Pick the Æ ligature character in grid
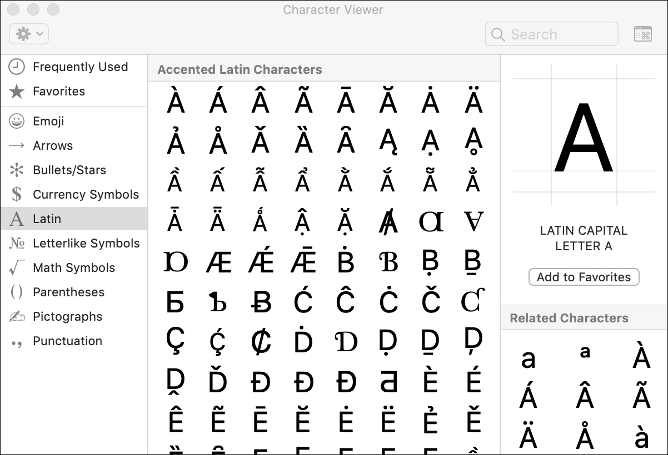Viewport: 668px width, 455px height. coord(218,261)
